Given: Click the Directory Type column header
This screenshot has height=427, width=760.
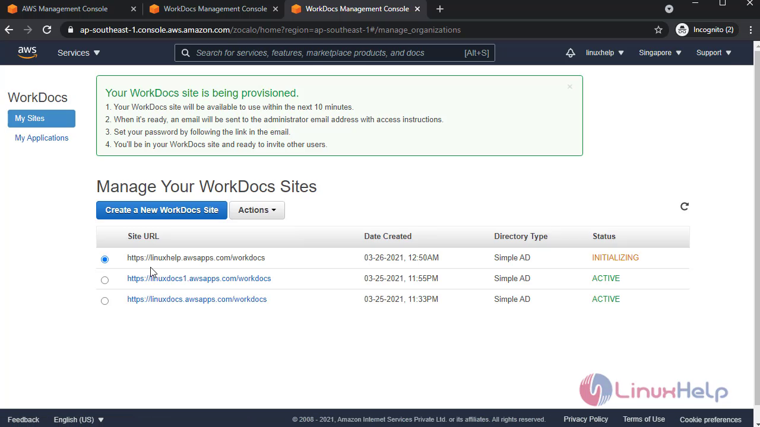Looking at the screenshot, I should (521, 236).
